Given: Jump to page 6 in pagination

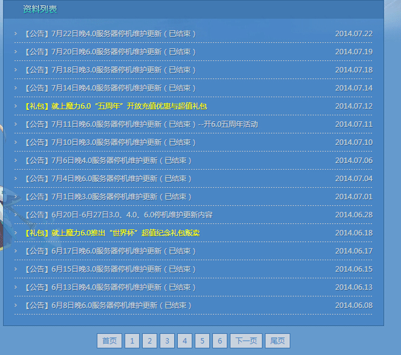Looking at the screenshot, I should [x=220, y=341].
